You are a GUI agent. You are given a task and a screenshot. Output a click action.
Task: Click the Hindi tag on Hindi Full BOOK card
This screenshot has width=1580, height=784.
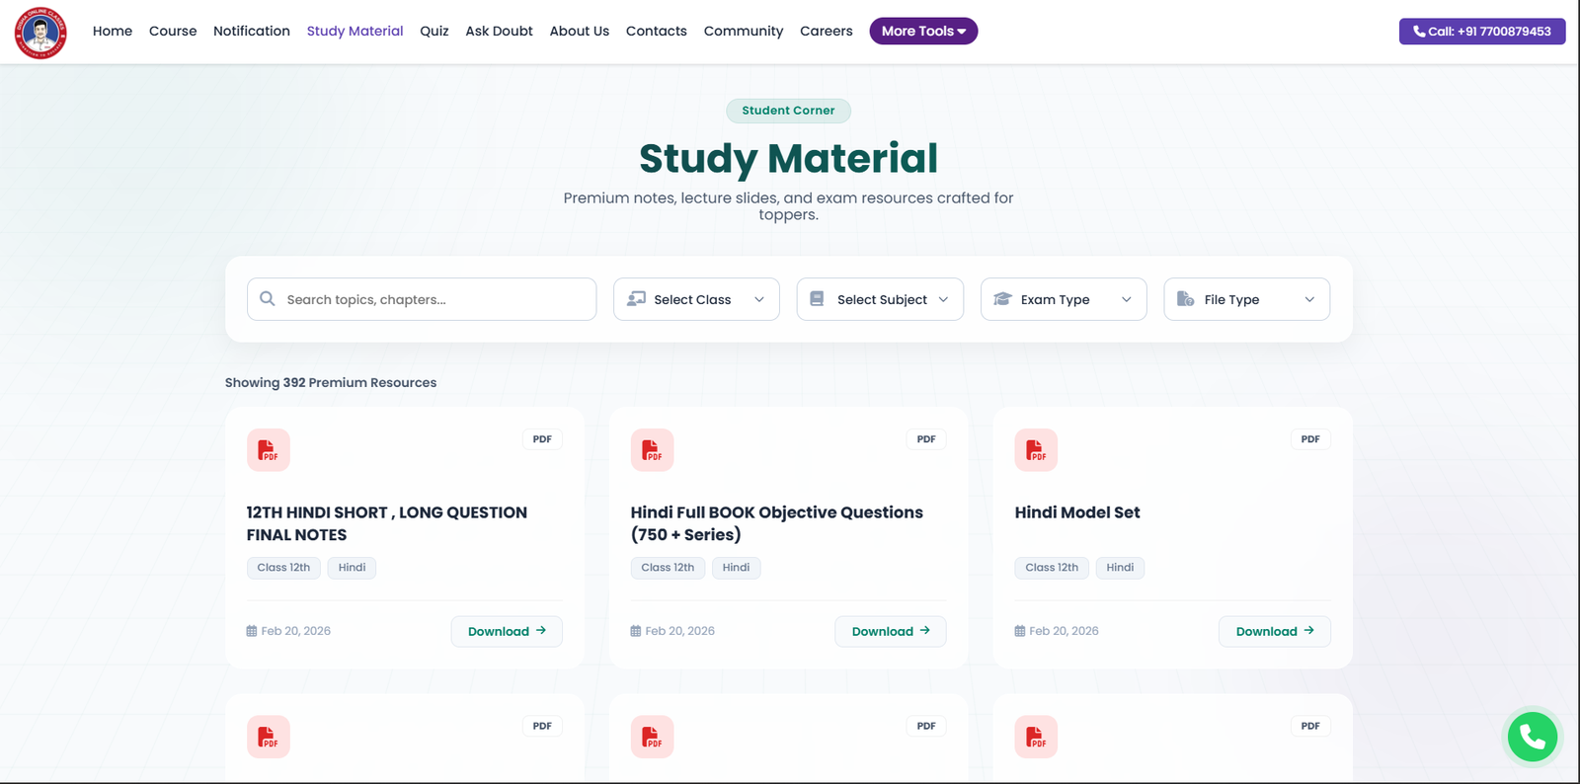tap(736, 568)
